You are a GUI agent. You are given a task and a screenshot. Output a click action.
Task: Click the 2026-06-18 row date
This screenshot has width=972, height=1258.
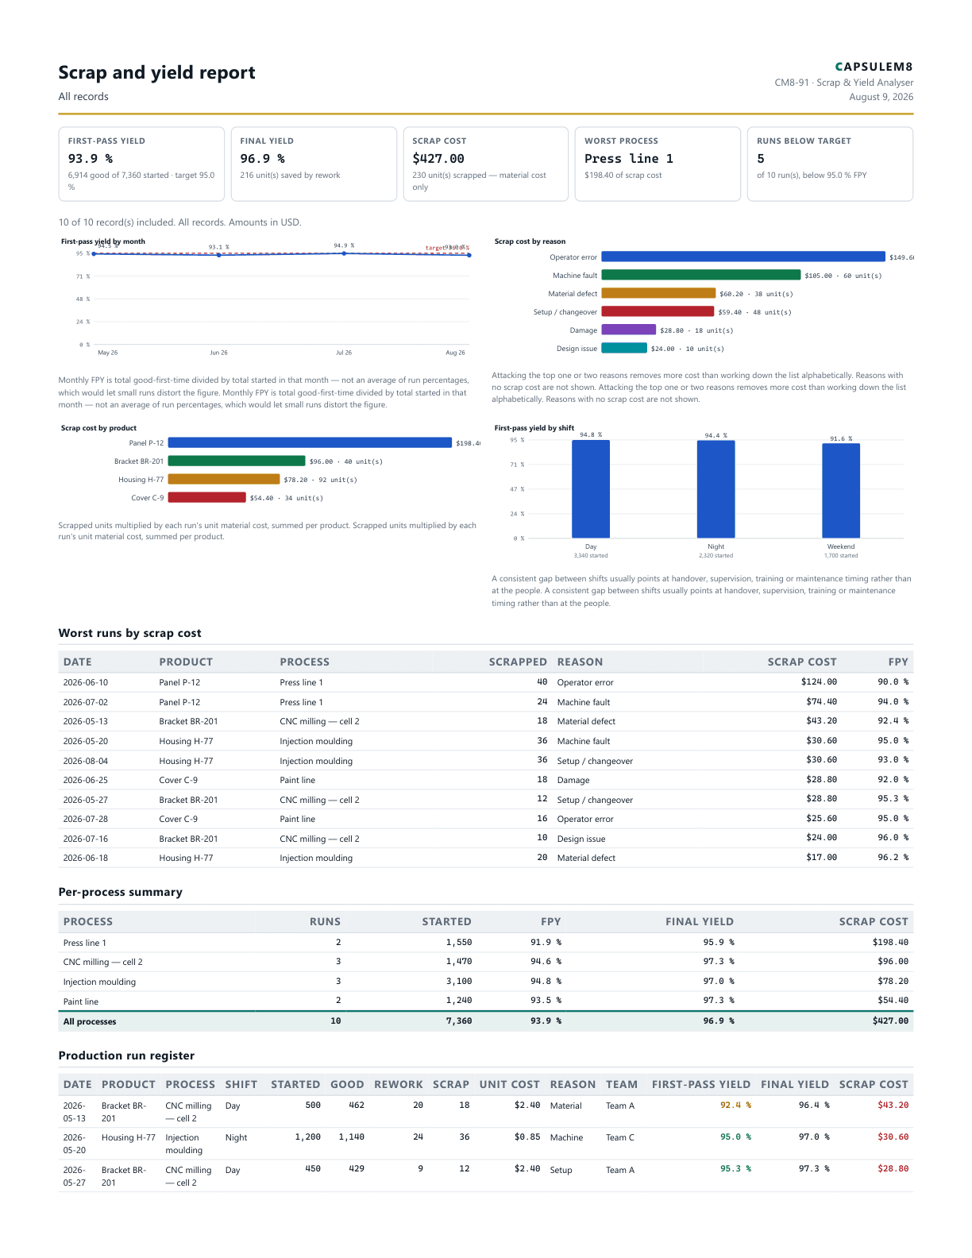pos(86,858)
